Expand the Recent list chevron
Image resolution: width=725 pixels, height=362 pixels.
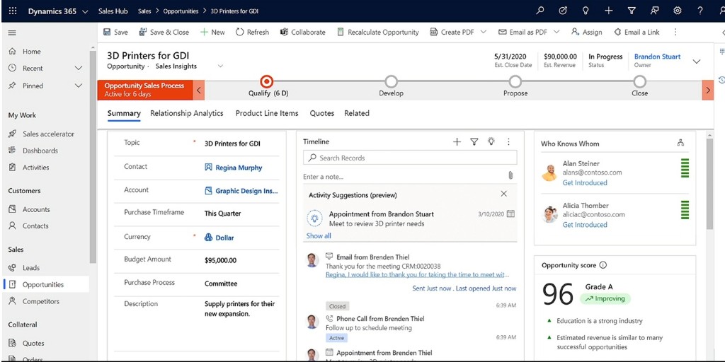pos(78,69)
